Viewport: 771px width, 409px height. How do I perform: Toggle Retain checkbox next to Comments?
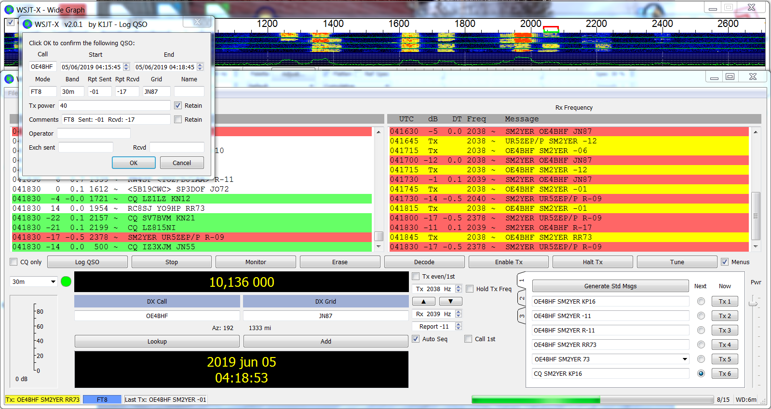click(x=178, y=119)
